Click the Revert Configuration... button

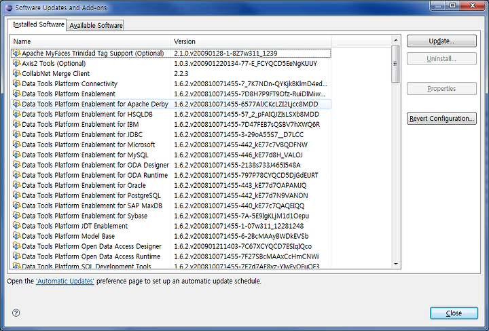click(441, 118)
